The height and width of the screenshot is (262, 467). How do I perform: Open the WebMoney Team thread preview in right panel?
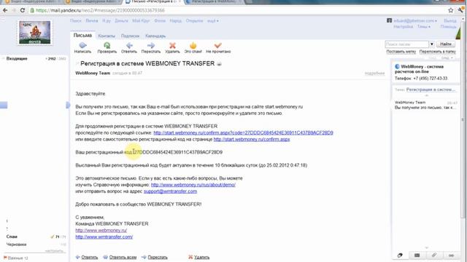tap(425, 105)
